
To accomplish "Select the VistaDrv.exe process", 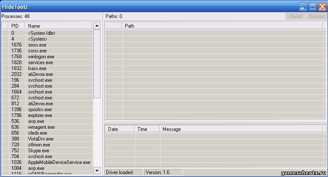I will click(x=41, y=139).
